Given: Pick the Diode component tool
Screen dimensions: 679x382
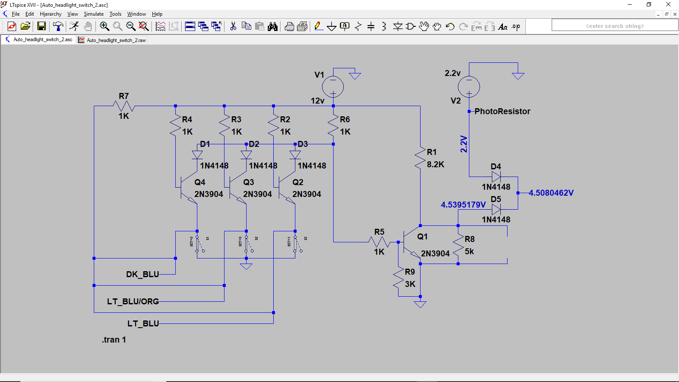Looking at the screenshot, I should pos(398,26).
